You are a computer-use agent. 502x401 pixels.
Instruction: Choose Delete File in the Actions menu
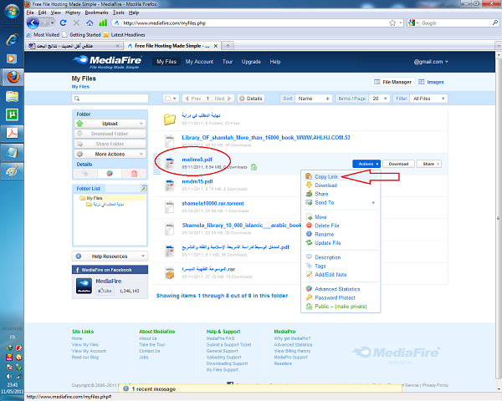(326, 226)
